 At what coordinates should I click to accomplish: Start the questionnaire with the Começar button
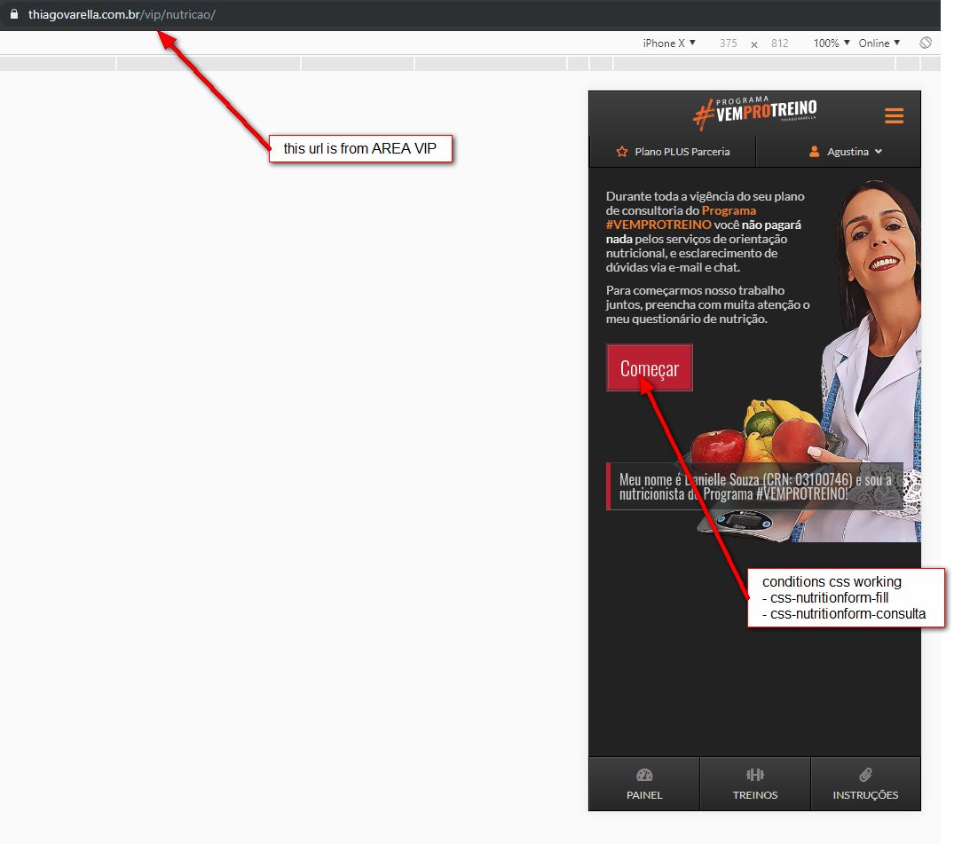pos(650,367)
